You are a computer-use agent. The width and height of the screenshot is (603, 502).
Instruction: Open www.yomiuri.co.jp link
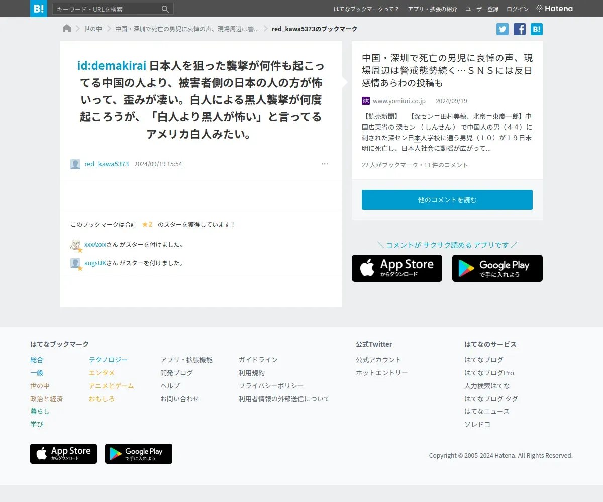399,101
